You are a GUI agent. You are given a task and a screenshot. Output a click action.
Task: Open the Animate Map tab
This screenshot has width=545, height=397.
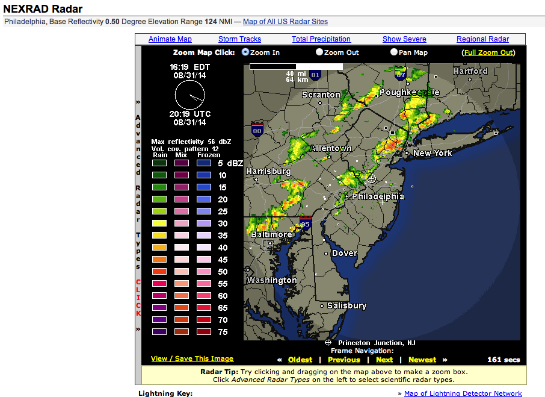pyautogui.click(x=170, y=39)
